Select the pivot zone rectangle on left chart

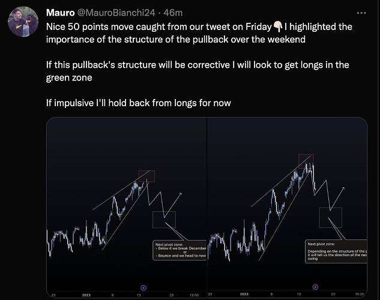tap(164, 220)
